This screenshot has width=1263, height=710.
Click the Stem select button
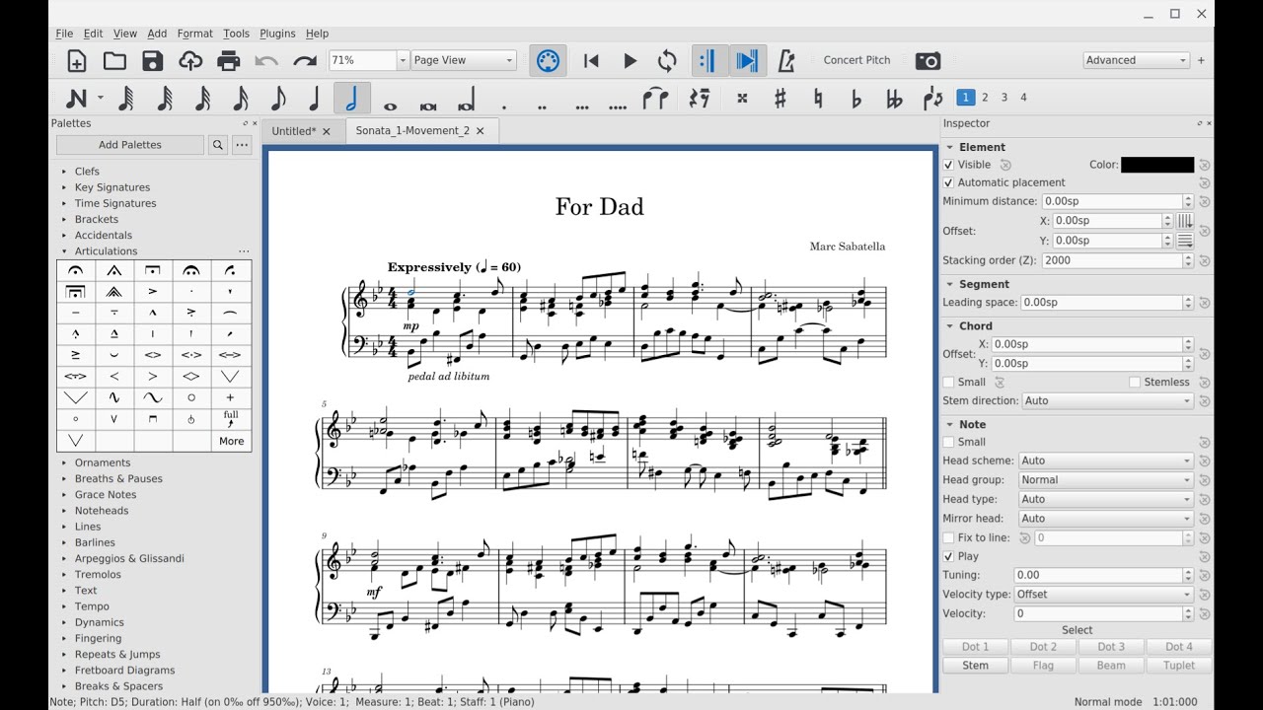976,666
